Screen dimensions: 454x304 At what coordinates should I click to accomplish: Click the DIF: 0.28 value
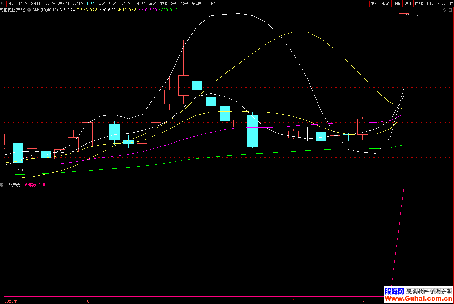(x=67, y=10)
